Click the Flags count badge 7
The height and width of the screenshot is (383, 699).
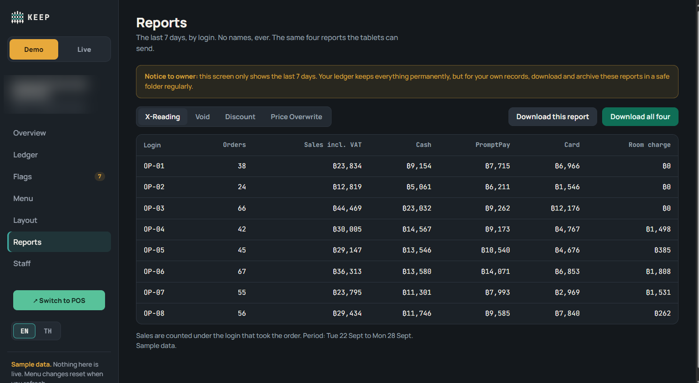[100, 176]
